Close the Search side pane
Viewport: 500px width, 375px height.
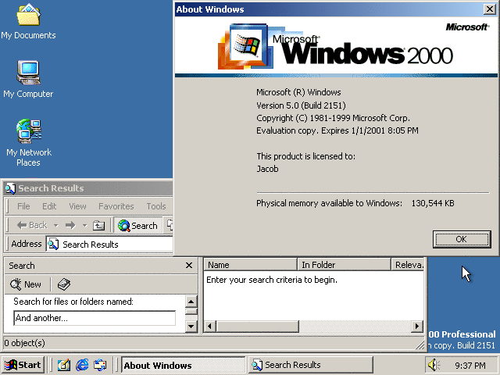189,266
